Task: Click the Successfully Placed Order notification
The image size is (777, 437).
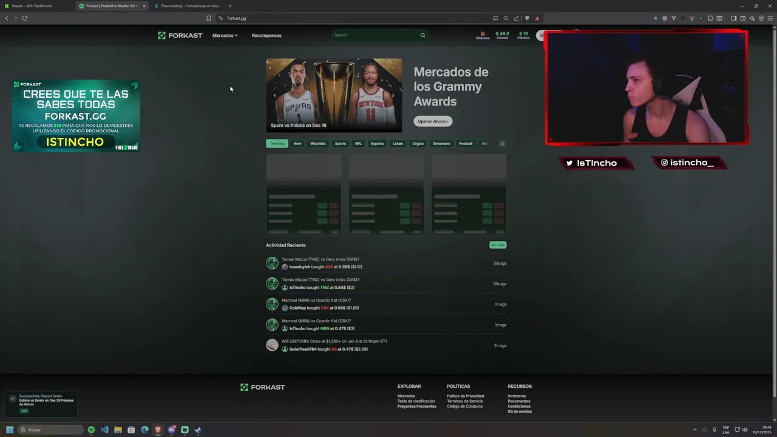Action: (x=41, y=404)
